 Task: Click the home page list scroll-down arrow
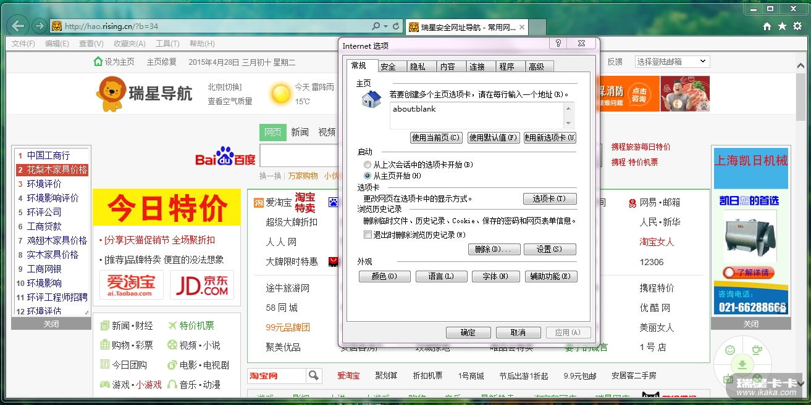(569, 123)
